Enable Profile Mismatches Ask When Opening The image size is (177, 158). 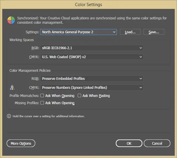coord(42,95)
